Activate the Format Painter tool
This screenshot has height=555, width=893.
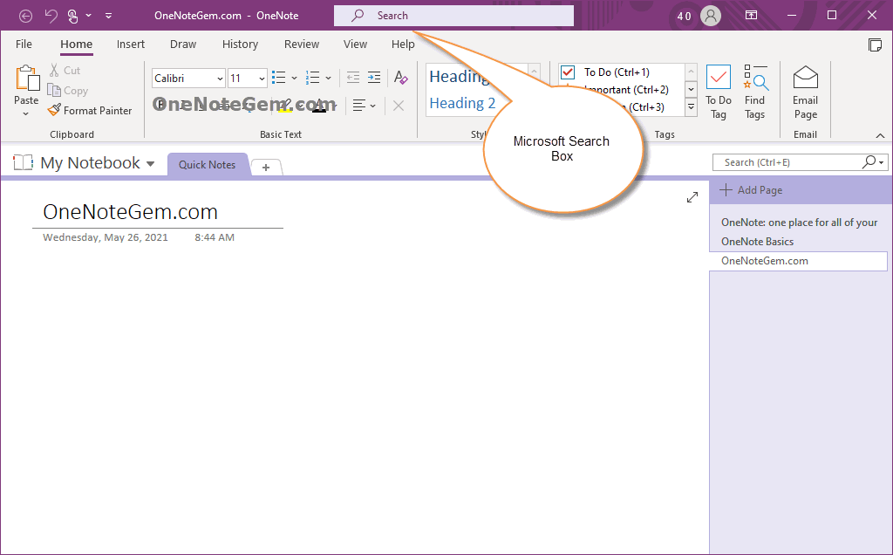coord(90,111)
